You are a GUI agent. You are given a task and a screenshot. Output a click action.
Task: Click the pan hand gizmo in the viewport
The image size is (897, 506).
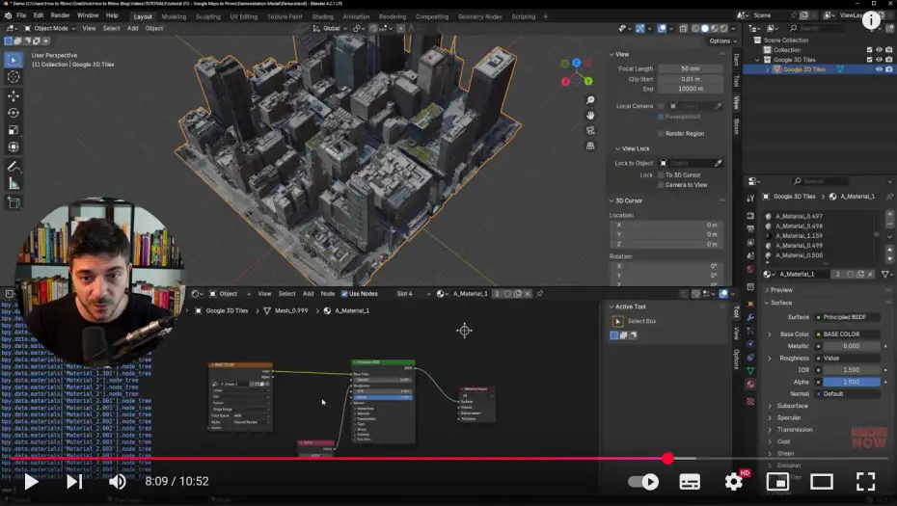tap(590, 116)
